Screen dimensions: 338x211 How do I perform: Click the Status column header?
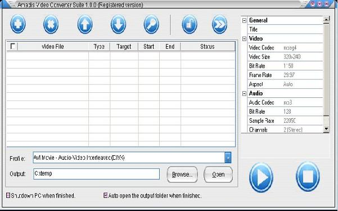click(x=208, y=46)
